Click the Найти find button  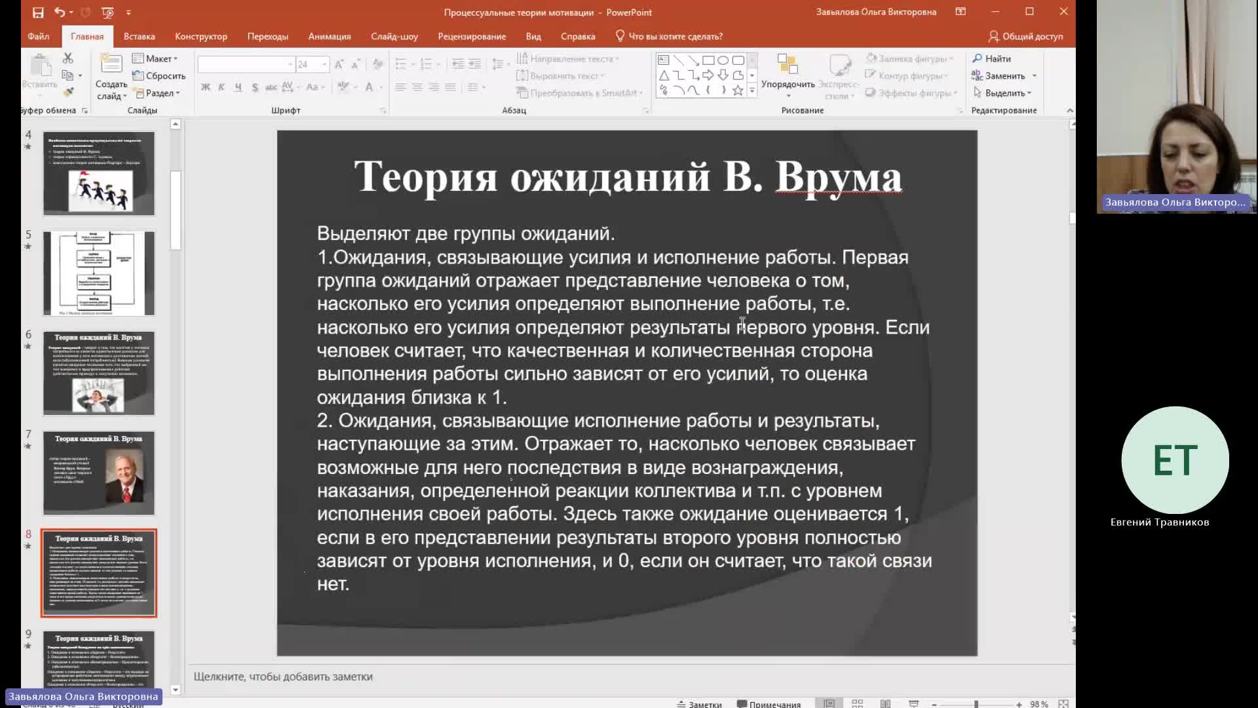[992, 58]
